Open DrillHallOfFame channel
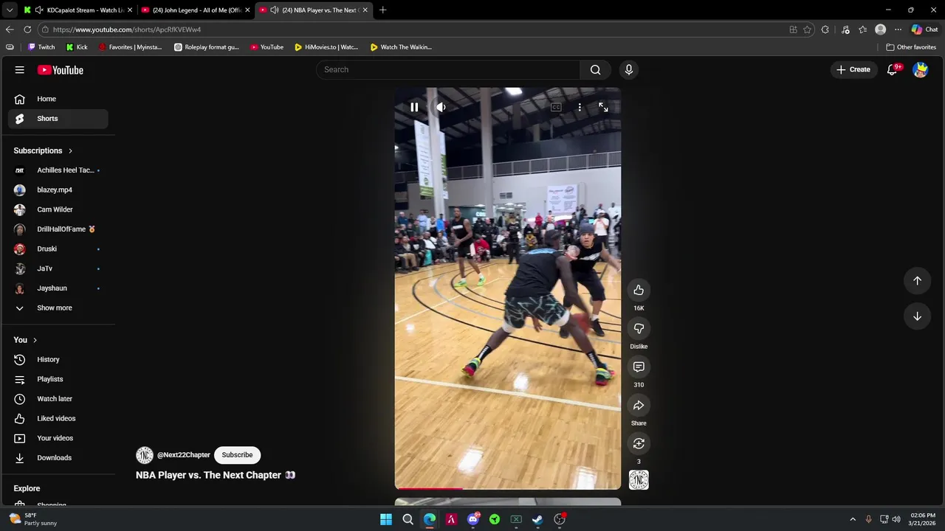The width and height of the screenshot is (945, 531). click(58, 229)
